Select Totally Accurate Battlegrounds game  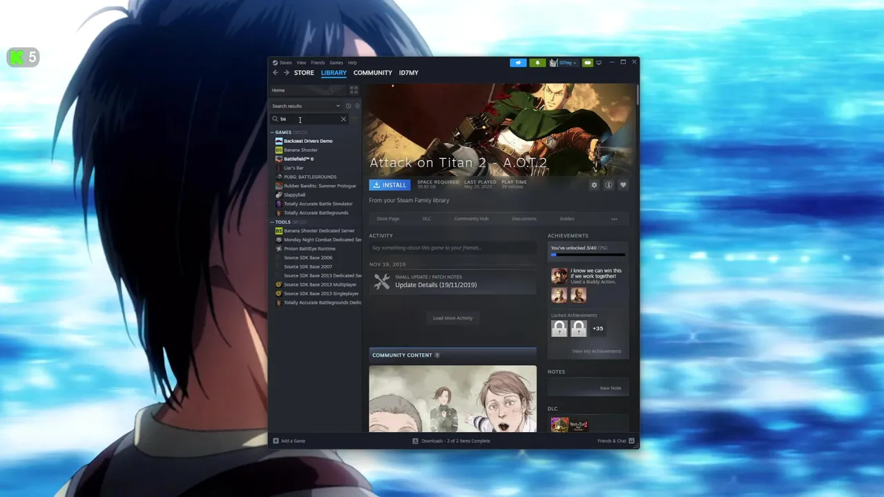pyautogui.click(x=316, y=213)
